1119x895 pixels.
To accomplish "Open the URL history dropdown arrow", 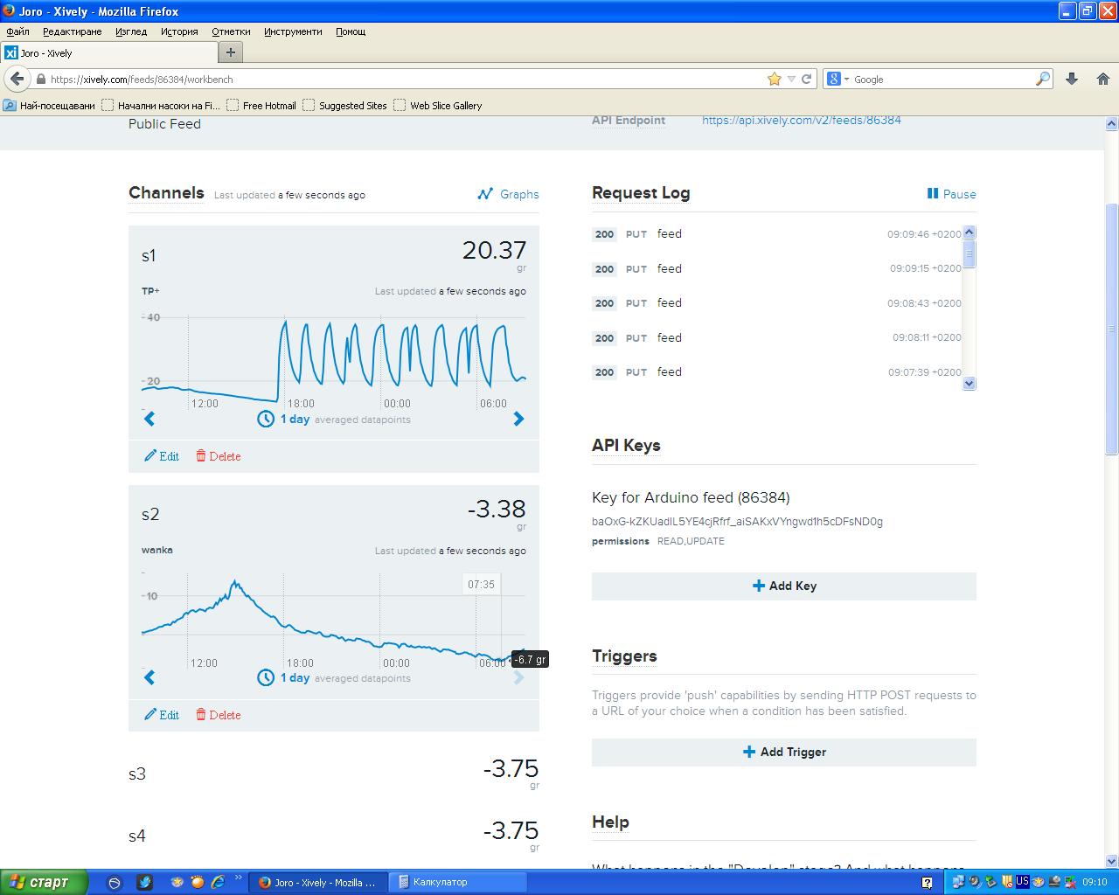I will tap(791, 79).
